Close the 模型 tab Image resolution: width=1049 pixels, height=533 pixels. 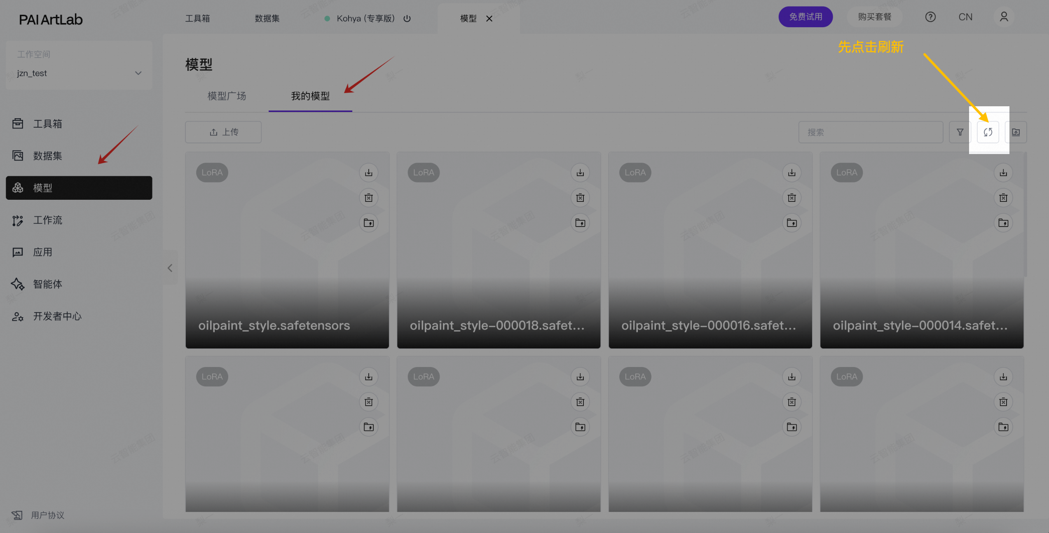pyautogui.click(x=489, y=19)
